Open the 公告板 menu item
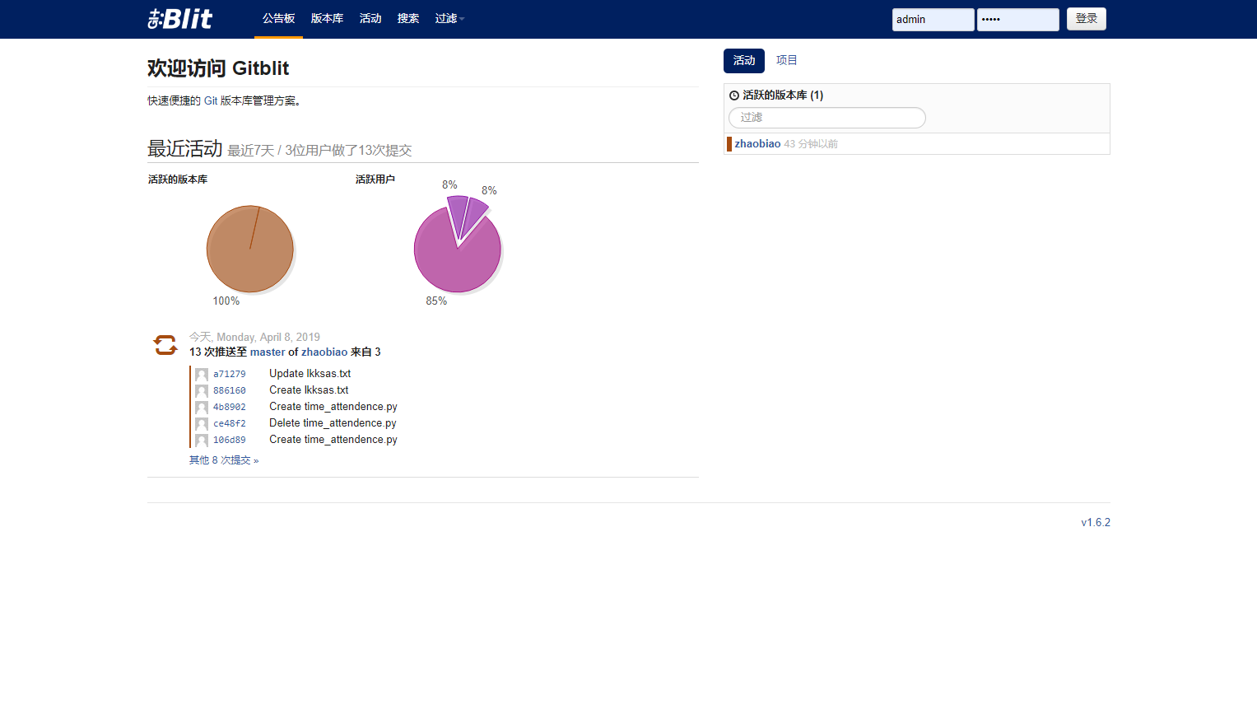 278,19
